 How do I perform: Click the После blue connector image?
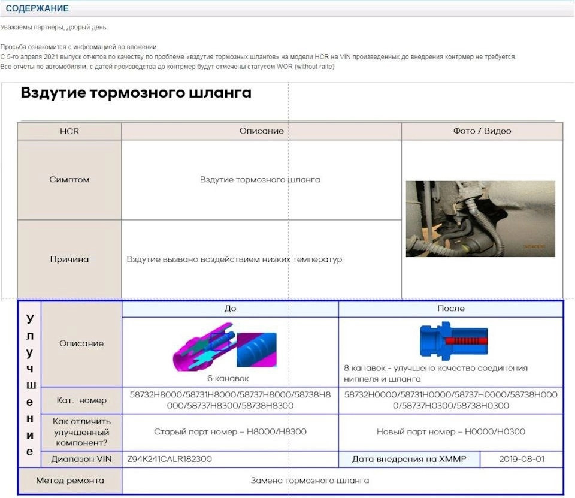coord(455,339)
